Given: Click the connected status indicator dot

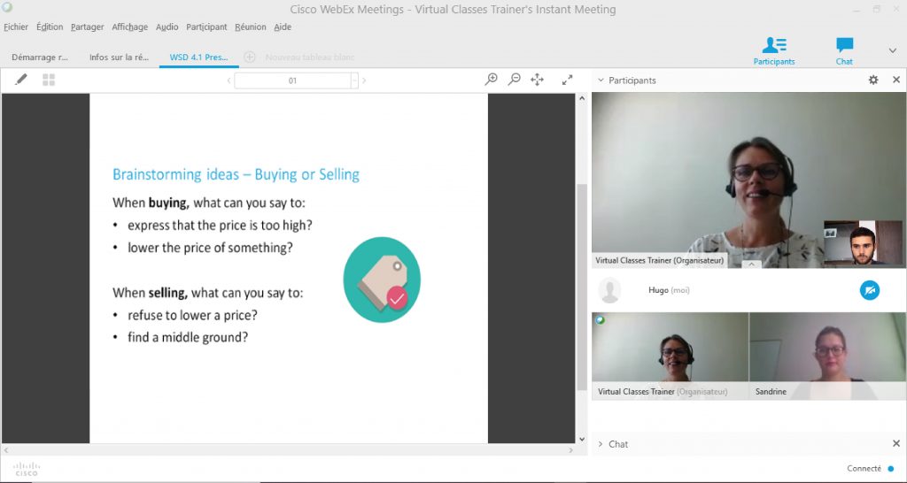Looking at the screenshot, I should [891, 469].
